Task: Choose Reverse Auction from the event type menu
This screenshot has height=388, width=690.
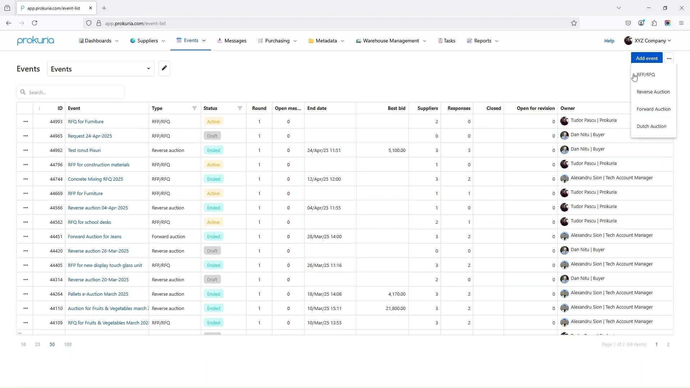Action: pos(653,92)
